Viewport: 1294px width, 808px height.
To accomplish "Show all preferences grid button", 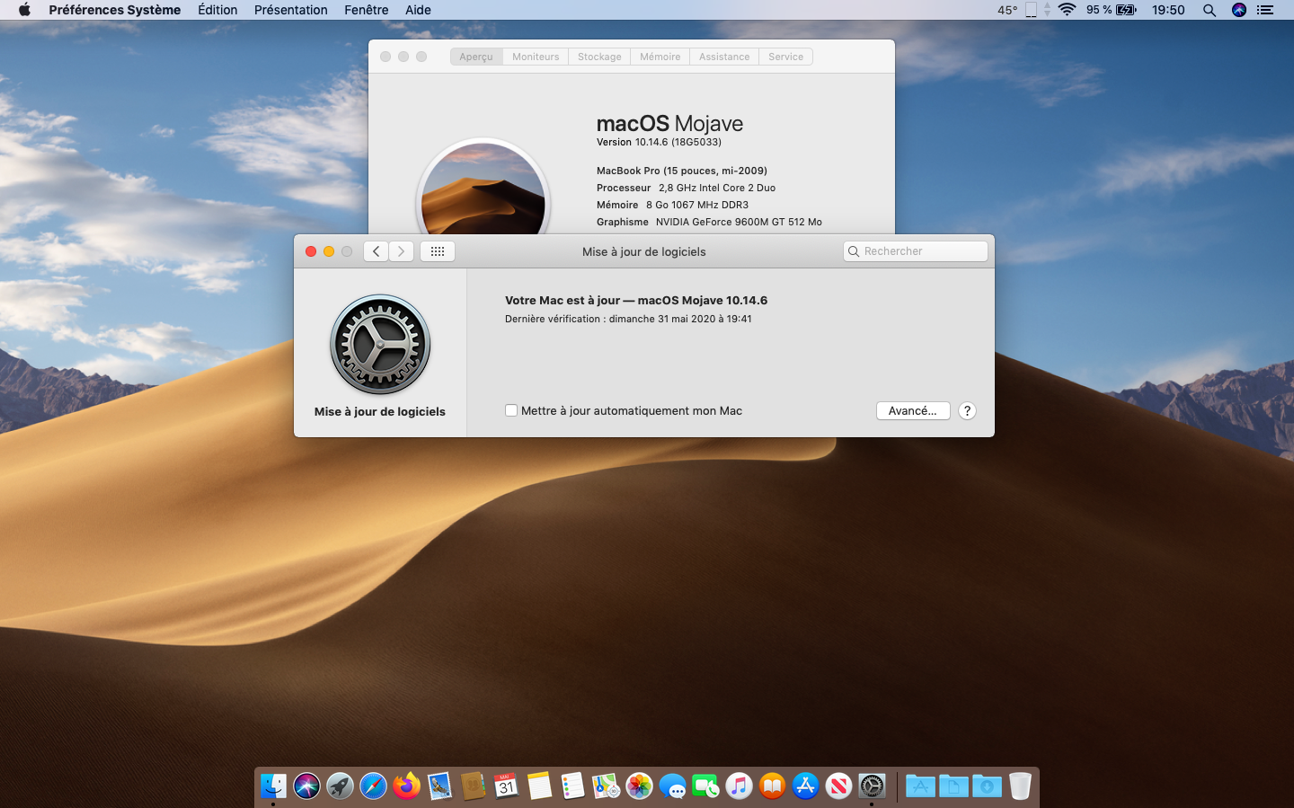I will point(438,251).
